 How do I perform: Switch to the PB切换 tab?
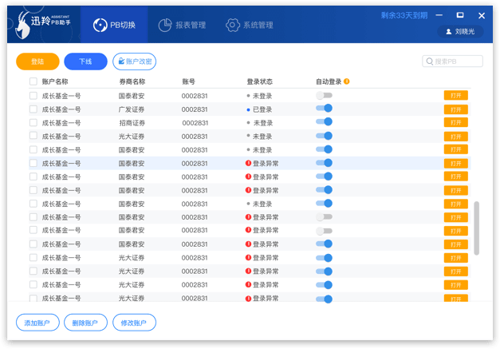tap(114, 25)
